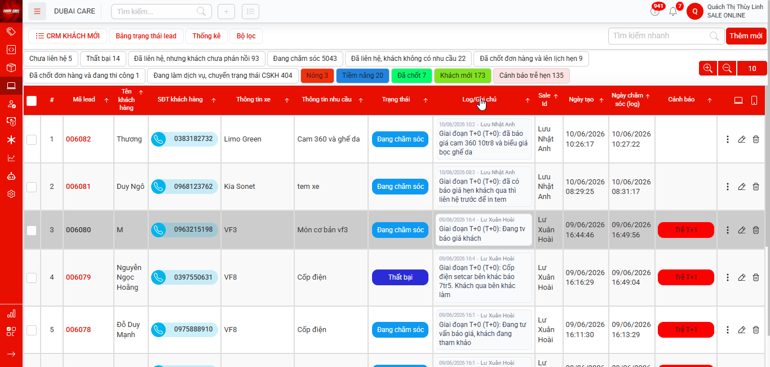Open the code bracket icon in sidebar
This screenshot has height=367, width=770.
pos(11,50)
